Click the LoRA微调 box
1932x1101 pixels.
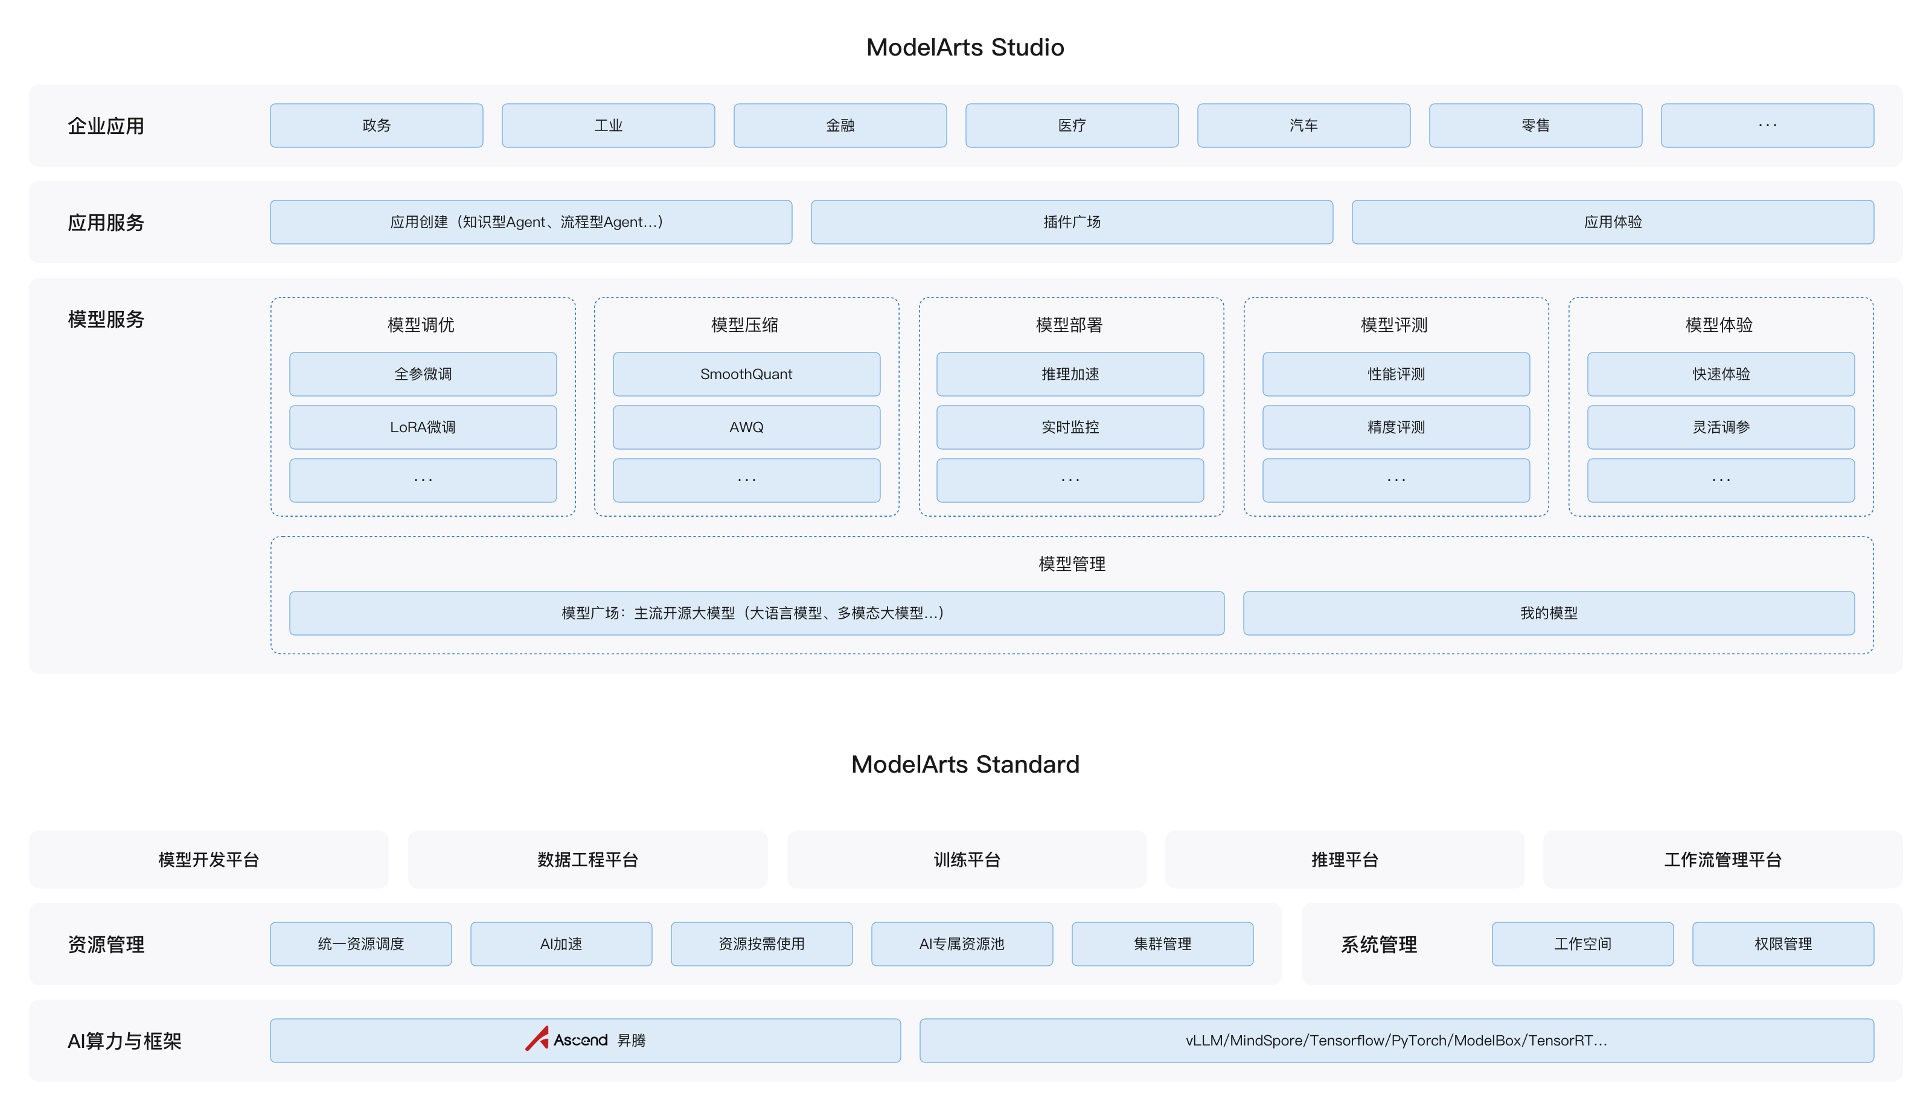click(423, 427)
